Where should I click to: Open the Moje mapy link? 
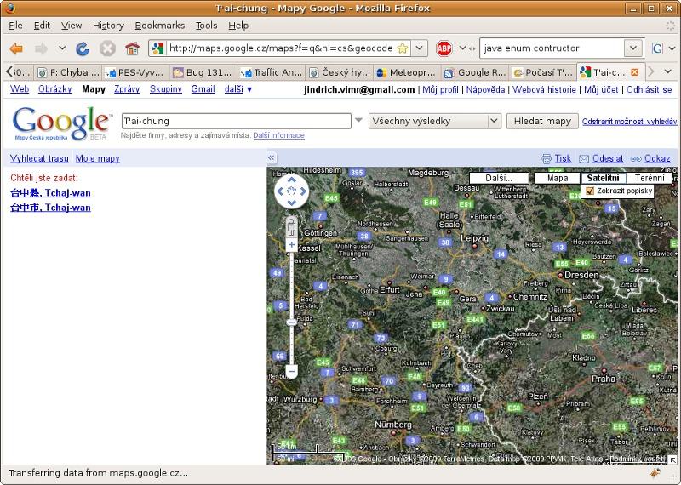(97, 158)
